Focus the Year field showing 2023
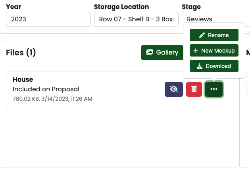The image size is (250, 170). click(x=48, y=19)
